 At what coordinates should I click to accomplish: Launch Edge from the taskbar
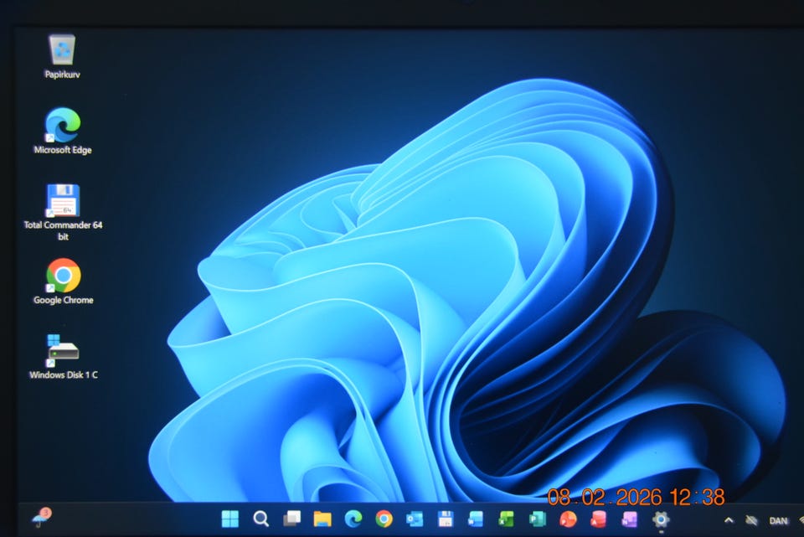pos(353,519)
